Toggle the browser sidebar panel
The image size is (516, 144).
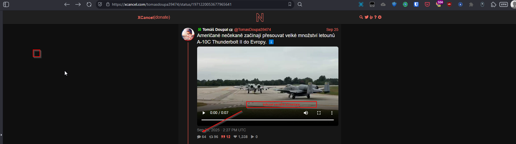(6, 4)
